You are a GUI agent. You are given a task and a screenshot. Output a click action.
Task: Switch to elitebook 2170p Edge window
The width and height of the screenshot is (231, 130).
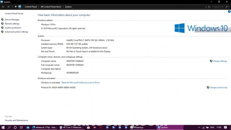click(45, 127)
